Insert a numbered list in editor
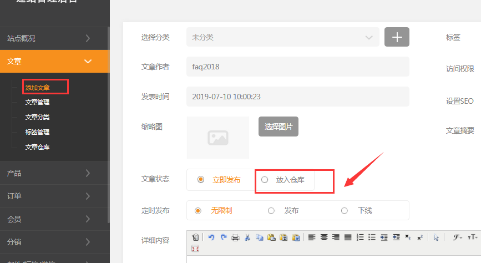481x263 pixels. coord(360,237)
